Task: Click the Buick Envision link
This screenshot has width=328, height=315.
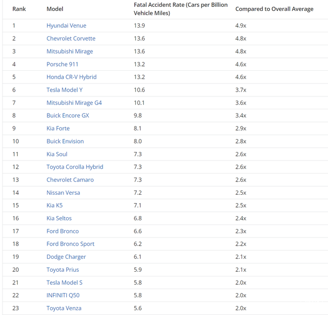Action: coord(65,141)
